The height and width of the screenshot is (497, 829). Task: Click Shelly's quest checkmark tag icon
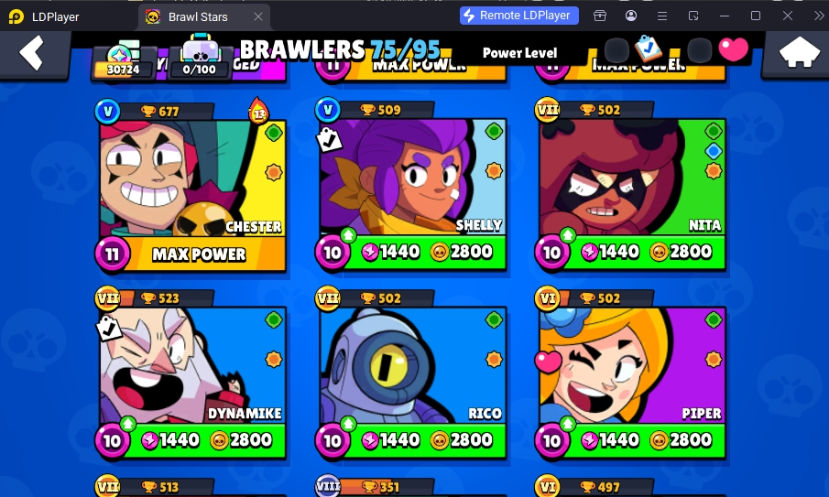click(x=330, y=140)
